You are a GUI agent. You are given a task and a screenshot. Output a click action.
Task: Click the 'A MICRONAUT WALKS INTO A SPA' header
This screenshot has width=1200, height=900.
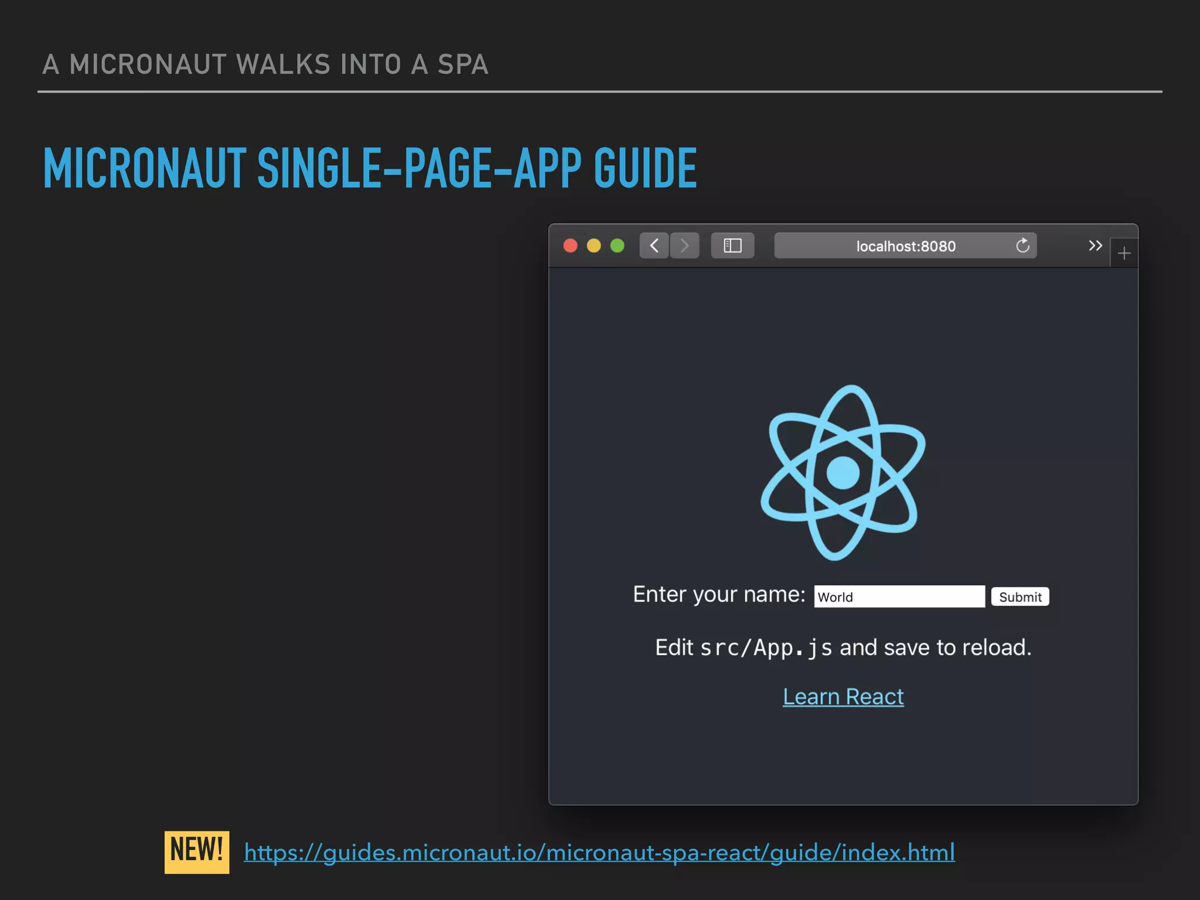265,64
